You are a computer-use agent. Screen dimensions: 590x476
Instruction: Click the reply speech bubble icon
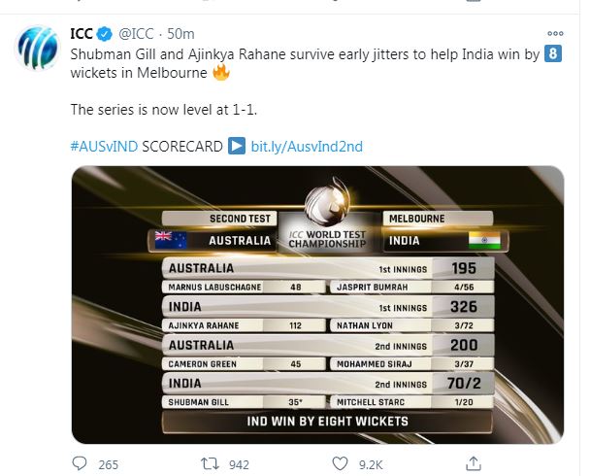coord(80,463)
